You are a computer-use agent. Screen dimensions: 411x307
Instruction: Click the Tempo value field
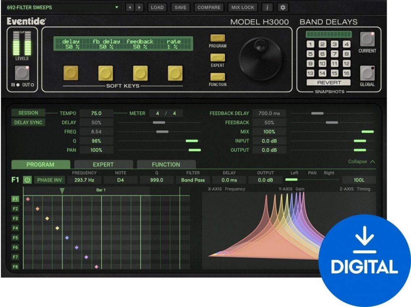point(96,113)
